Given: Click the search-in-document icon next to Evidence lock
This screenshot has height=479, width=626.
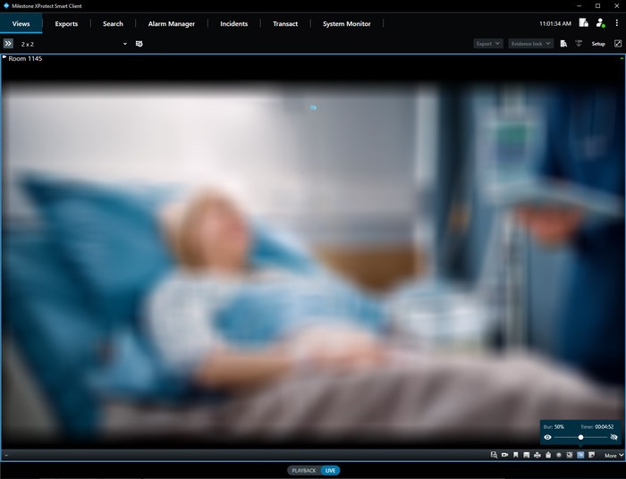Looking at the screenshot, I should tap(563, 44).
